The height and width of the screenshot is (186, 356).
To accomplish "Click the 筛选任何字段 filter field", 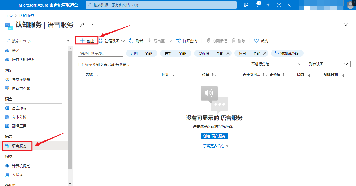I will point(101,53).
